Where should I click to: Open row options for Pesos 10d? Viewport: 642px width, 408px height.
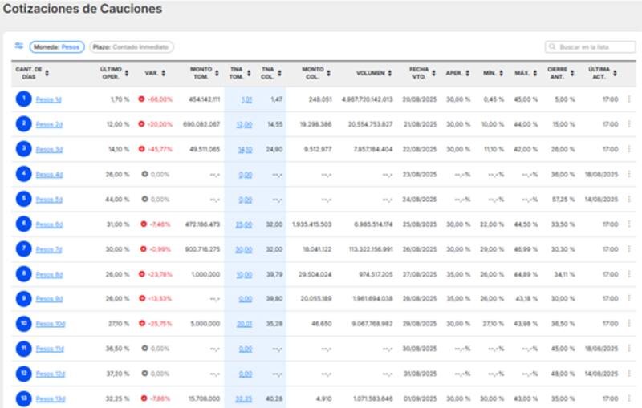(x=628, y=324)
